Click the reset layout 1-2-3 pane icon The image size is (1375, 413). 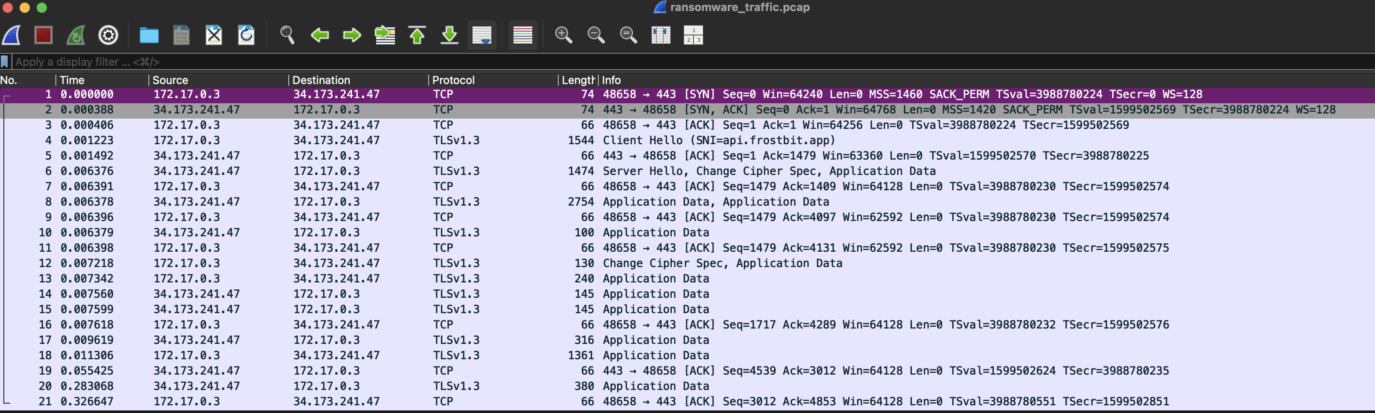point(693,35)
